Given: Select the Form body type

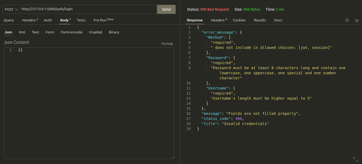Looking at the screenshot, I should click(x=50, y=32).
